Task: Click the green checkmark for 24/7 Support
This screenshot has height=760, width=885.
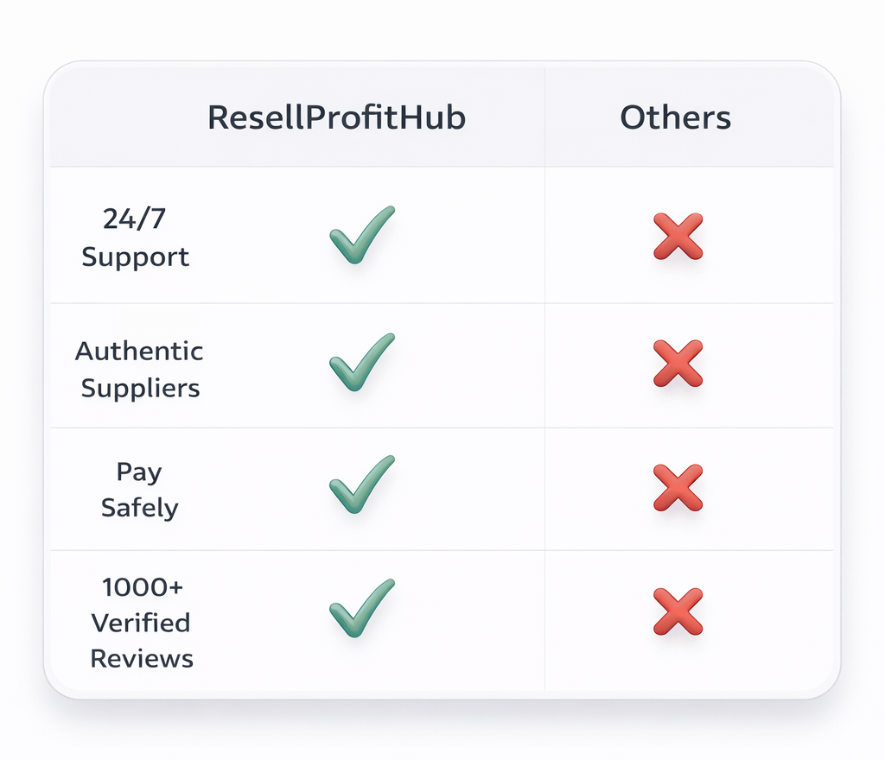Action: tap(360, 236)
